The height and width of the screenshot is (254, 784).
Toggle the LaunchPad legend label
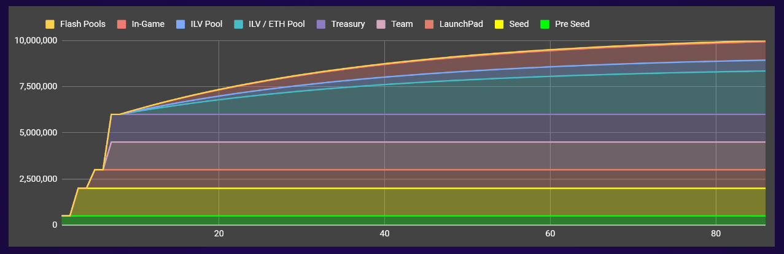(461, 24)
